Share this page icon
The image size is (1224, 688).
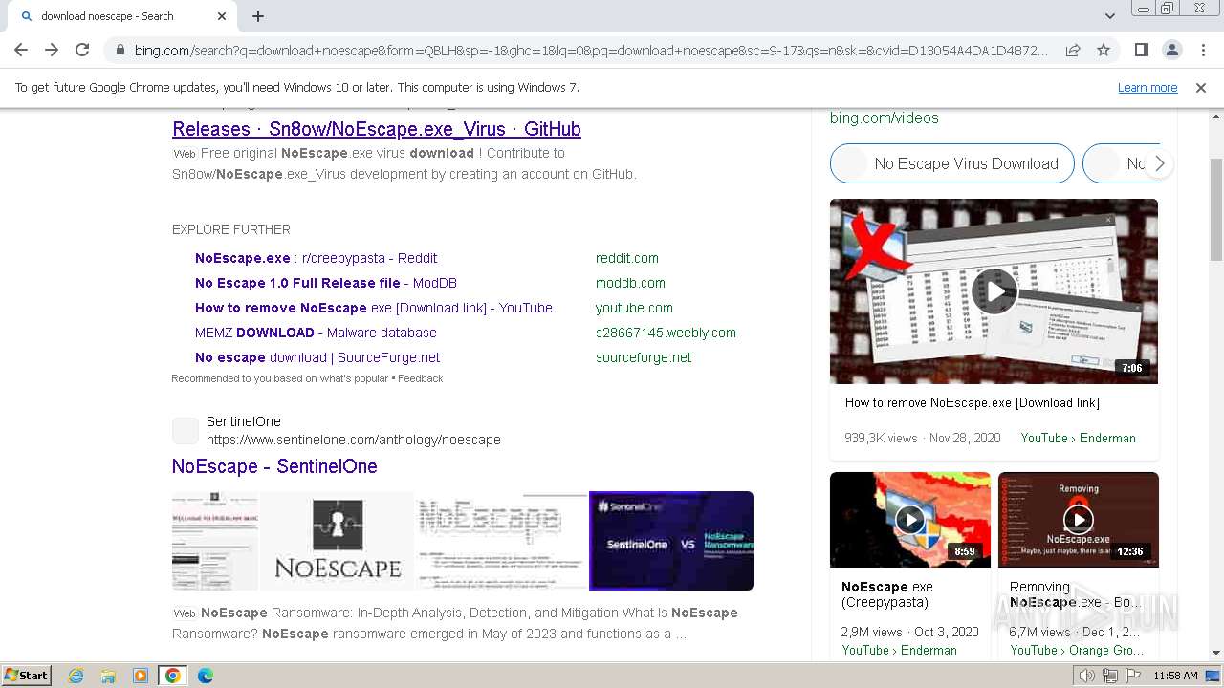(x=1073, y=50)
